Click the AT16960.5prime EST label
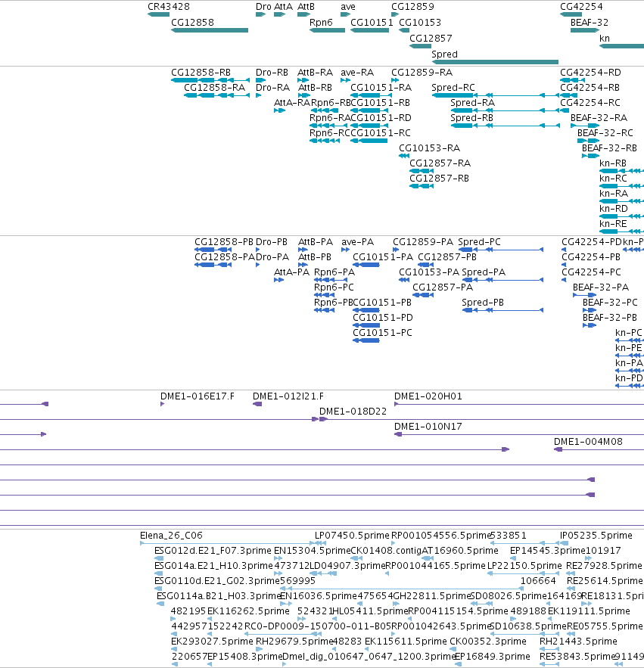The width and height of the screenshot is (644, 668). click(x=459, y=551)
